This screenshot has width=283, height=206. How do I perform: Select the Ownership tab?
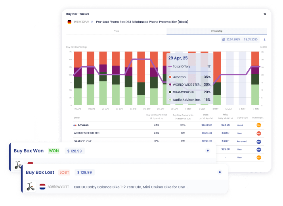216,31
